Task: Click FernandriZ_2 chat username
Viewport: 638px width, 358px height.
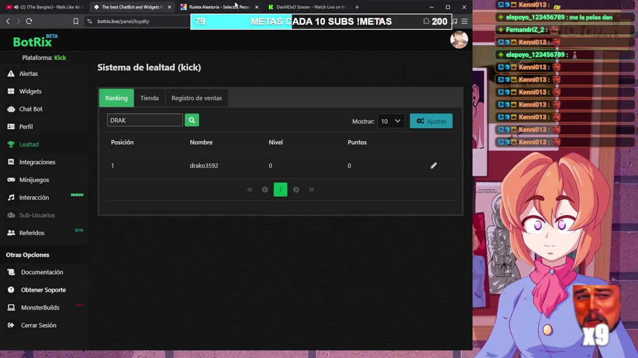Action: (x=526, y=30)
